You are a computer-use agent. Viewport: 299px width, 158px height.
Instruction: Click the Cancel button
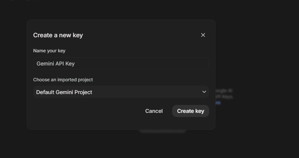(x=154, y=111)
